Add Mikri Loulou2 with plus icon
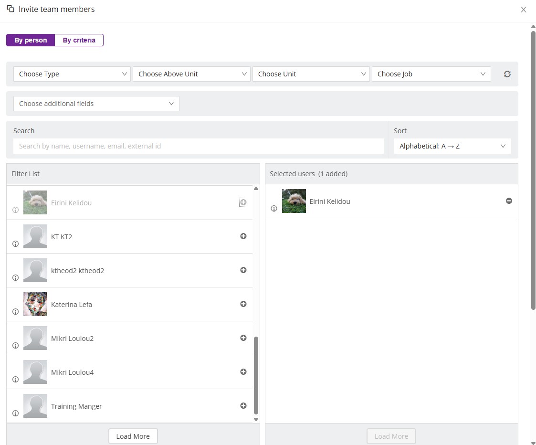 (243, 338)
